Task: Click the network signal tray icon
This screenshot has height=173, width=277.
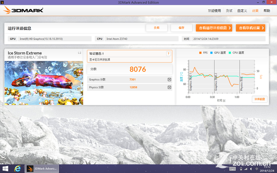Action: 245,169
